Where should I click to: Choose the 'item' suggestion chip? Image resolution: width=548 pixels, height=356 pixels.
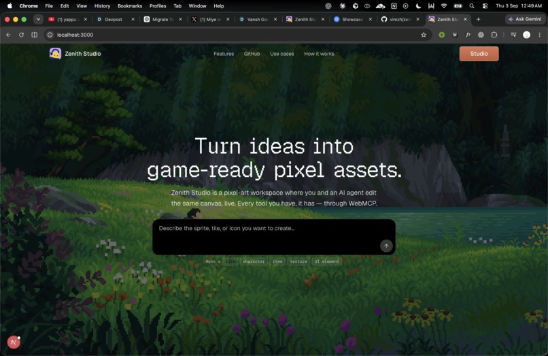click(277, 261)
